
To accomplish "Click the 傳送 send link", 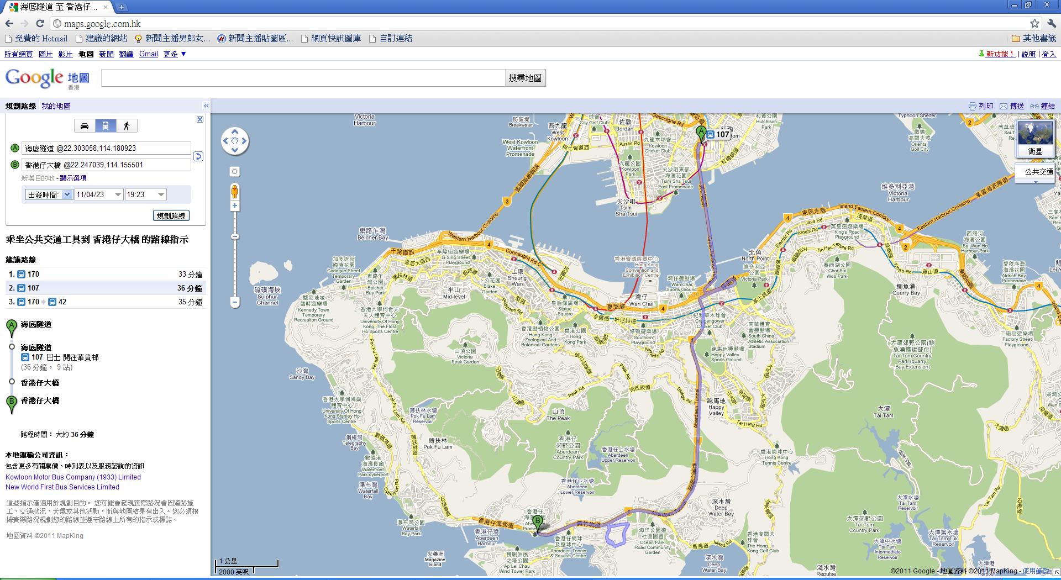I will pos(1012,106).
